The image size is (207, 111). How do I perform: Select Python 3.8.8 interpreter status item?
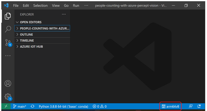click(63, 106)
